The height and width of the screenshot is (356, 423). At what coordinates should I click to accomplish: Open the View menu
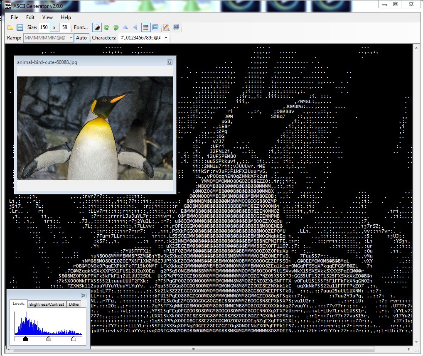pyautogui.click(x=47, y=17)
